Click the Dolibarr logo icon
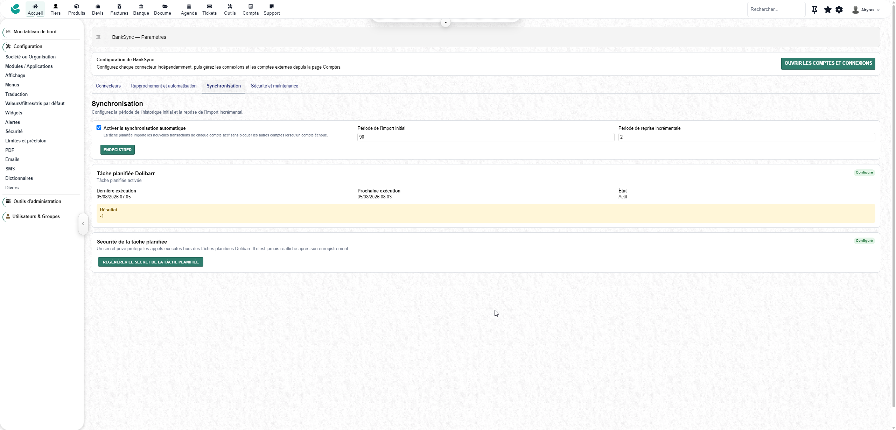The width and height of the screenshot is (896, 430). pos(15,9)
